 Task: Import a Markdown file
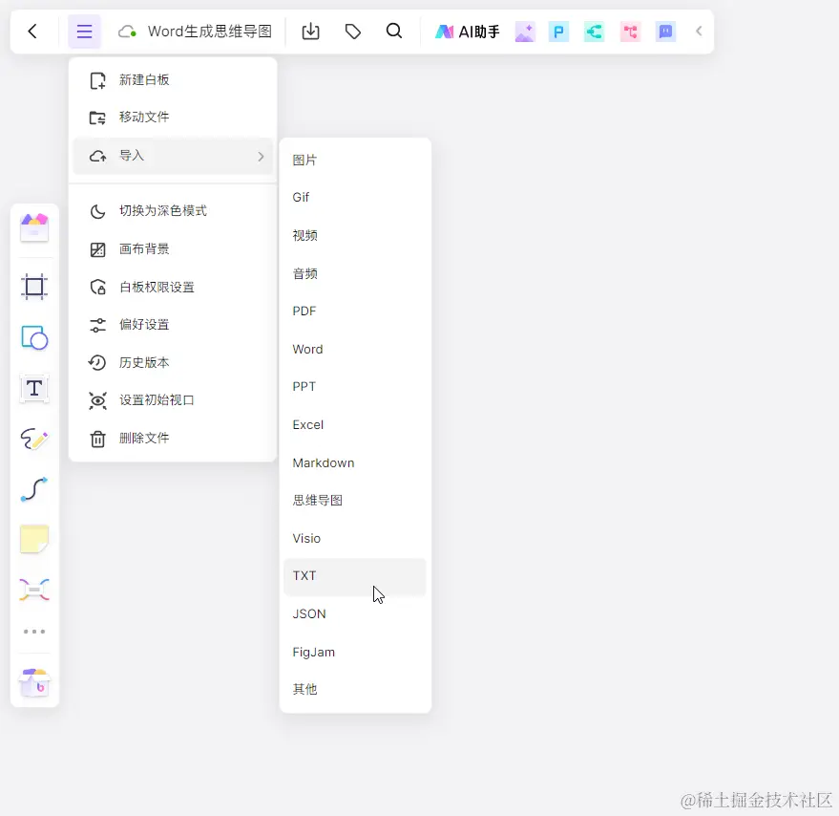[355, 462]
